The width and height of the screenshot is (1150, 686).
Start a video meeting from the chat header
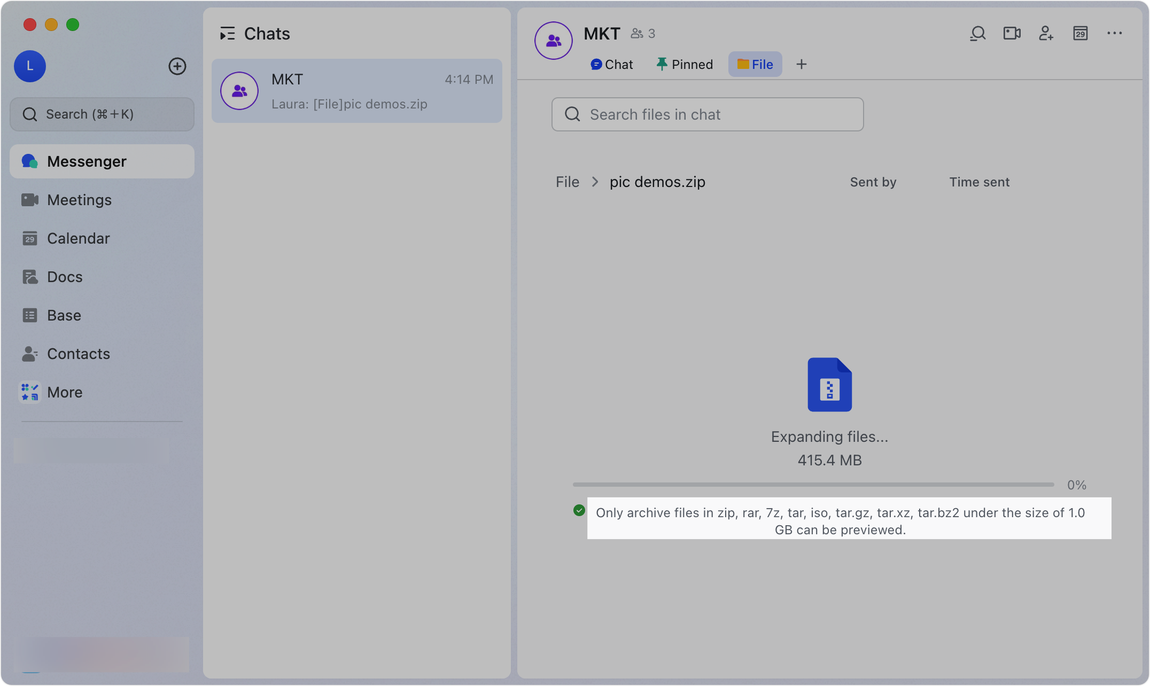1012,33
